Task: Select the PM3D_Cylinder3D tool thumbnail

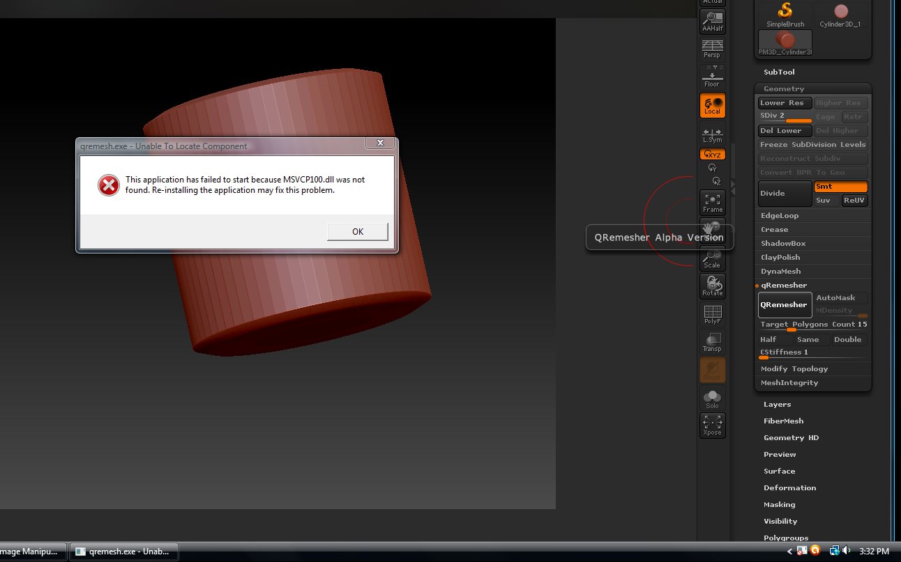Action: click(x=785, y=43)
